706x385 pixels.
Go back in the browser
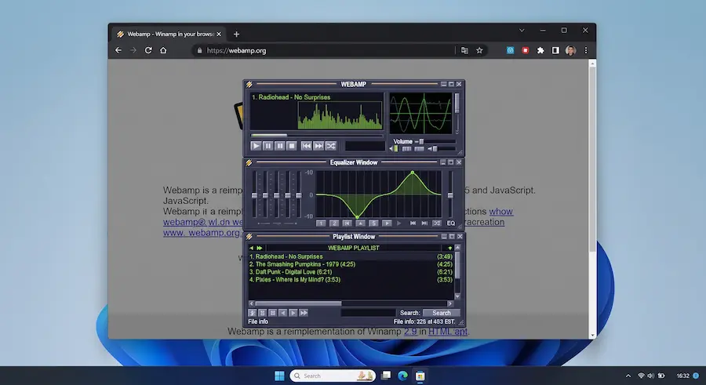point(118,50)
